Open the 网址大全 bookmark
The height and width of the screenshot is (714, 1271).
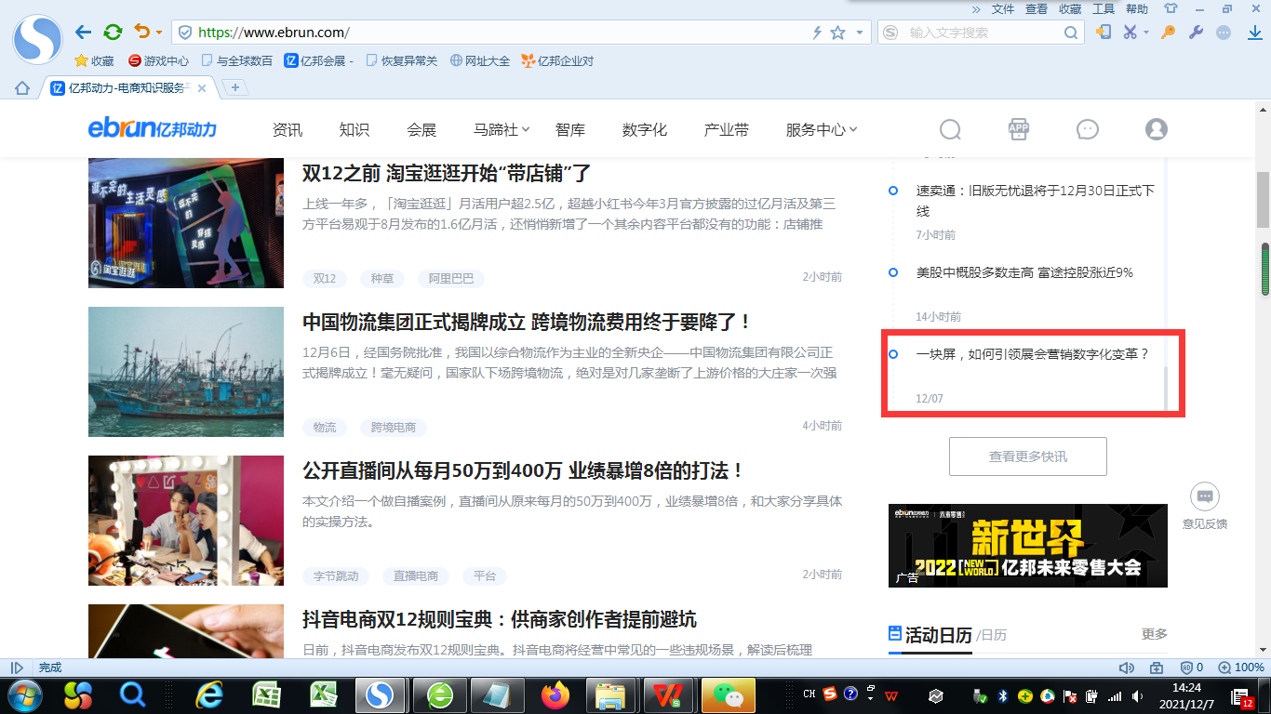(x=480, y=60)
